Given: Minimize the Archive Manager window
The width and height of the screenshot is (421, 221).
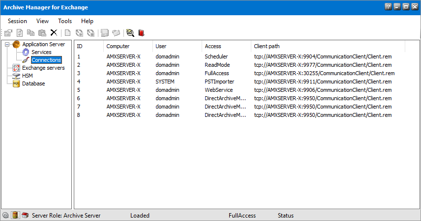Looking at the screenshot, I should coord(397,7).
